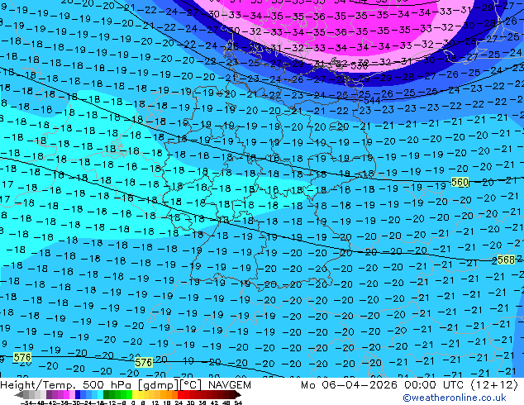
Task: Click the 560 height contour label
Action: [460, 182]
